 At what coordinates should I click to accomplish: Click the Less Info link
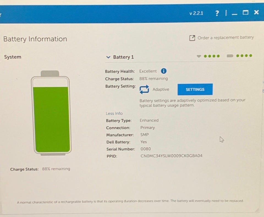point(114,113)
